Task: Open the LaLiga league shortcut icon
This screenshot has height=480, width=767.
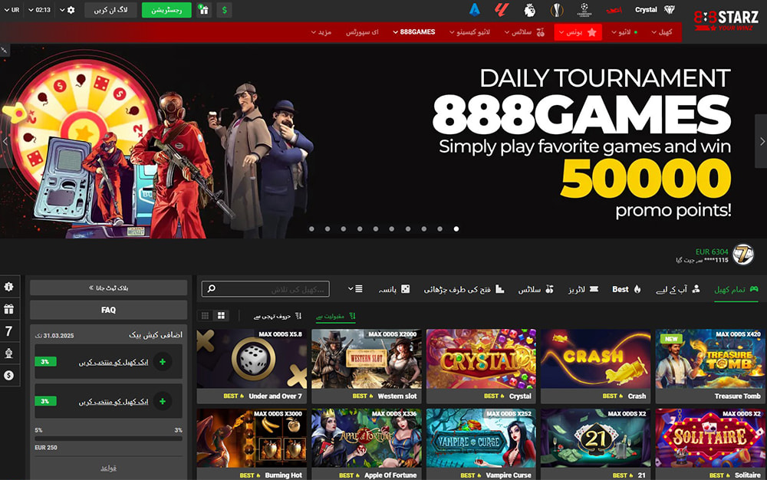Action: point(502,10)
